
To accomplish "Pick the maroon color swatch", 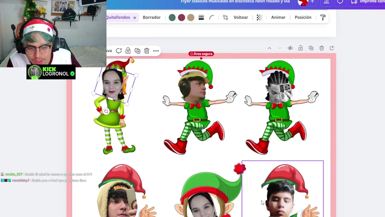I will tap(181, 17).
